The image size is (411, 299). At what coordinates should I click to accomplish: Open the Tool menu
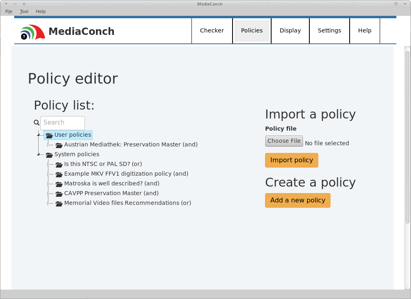pyautogui.click(x=24, y=11)
